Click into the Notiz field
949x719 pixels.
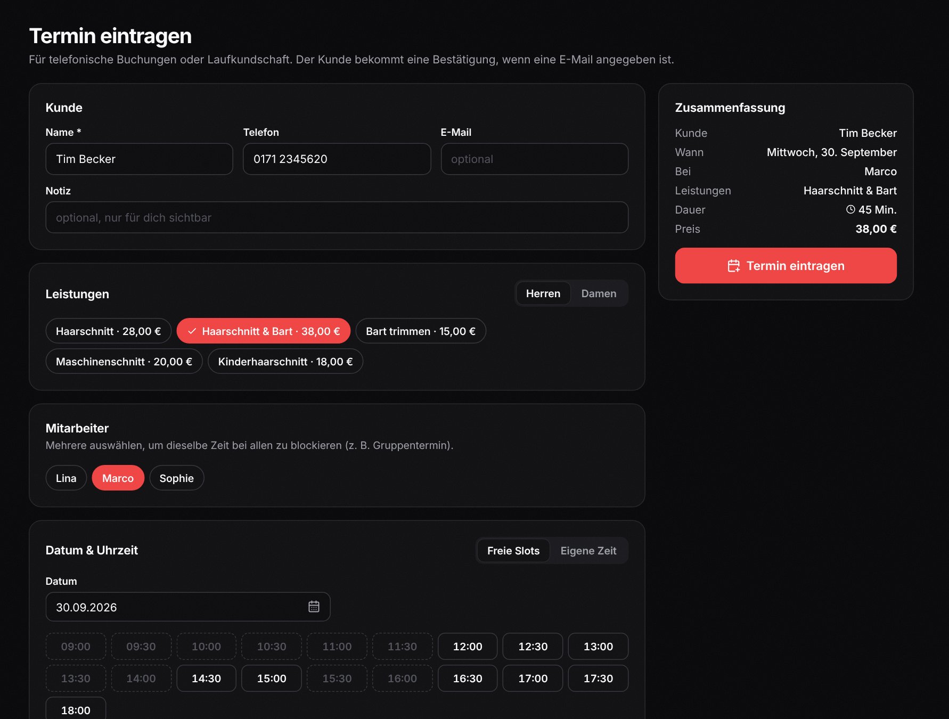coord(337,217)
